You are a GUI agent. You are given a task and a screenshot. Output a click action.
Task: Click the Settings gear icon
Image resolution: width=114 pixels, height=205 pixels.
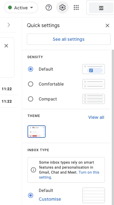click(62, 7)
